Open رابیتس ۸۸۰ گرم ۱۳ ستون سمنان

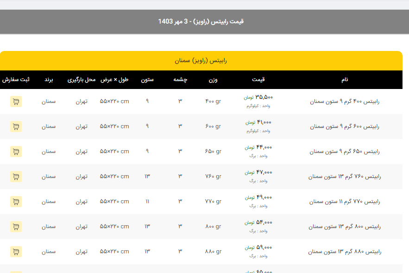point(345,252)
